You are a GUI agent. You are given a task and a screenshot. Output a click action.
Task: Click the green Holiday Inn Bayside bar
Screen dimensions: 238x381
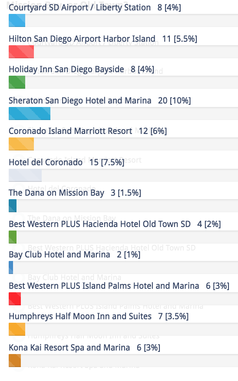coord(17,82)
